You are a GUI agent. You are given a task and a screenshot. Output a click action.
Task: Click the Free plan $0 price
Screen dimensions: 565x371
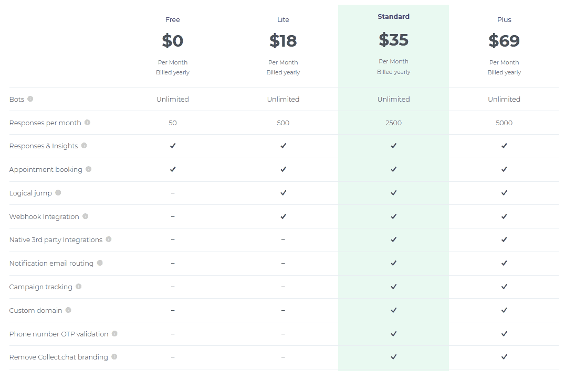[x=173, y=40]
